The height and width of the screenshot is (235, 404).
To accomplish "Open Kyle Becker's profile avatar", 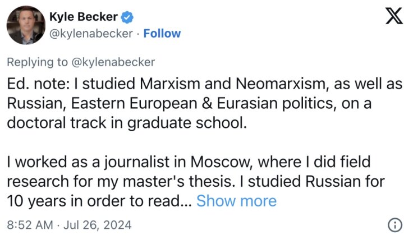I will 26,25.
